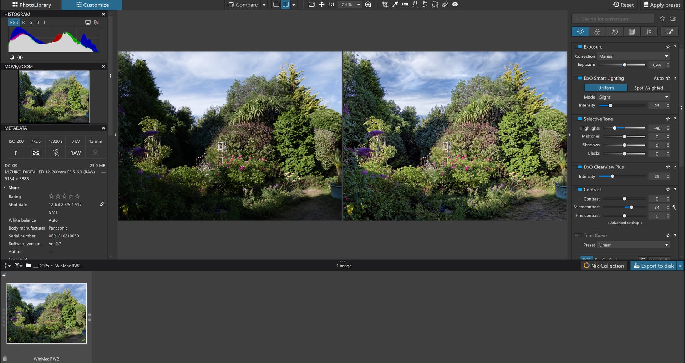Select the Move hand tool
The width and height of the screenshot is (685, 363).
tap(321, 5)
